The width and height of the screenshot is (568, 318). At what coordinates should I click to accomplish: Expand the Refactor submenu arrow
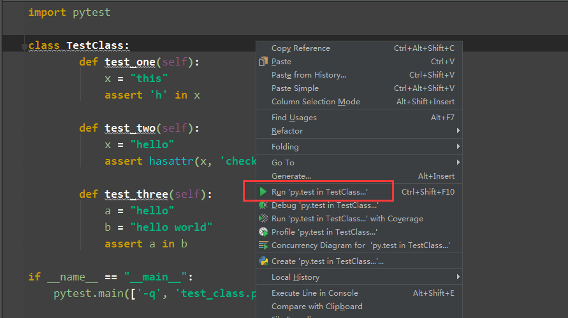(x=458, y=131)
